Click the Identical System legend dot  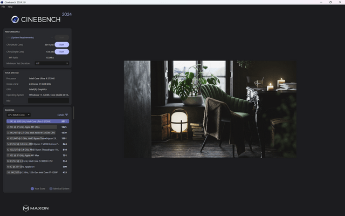pos(50,188)
